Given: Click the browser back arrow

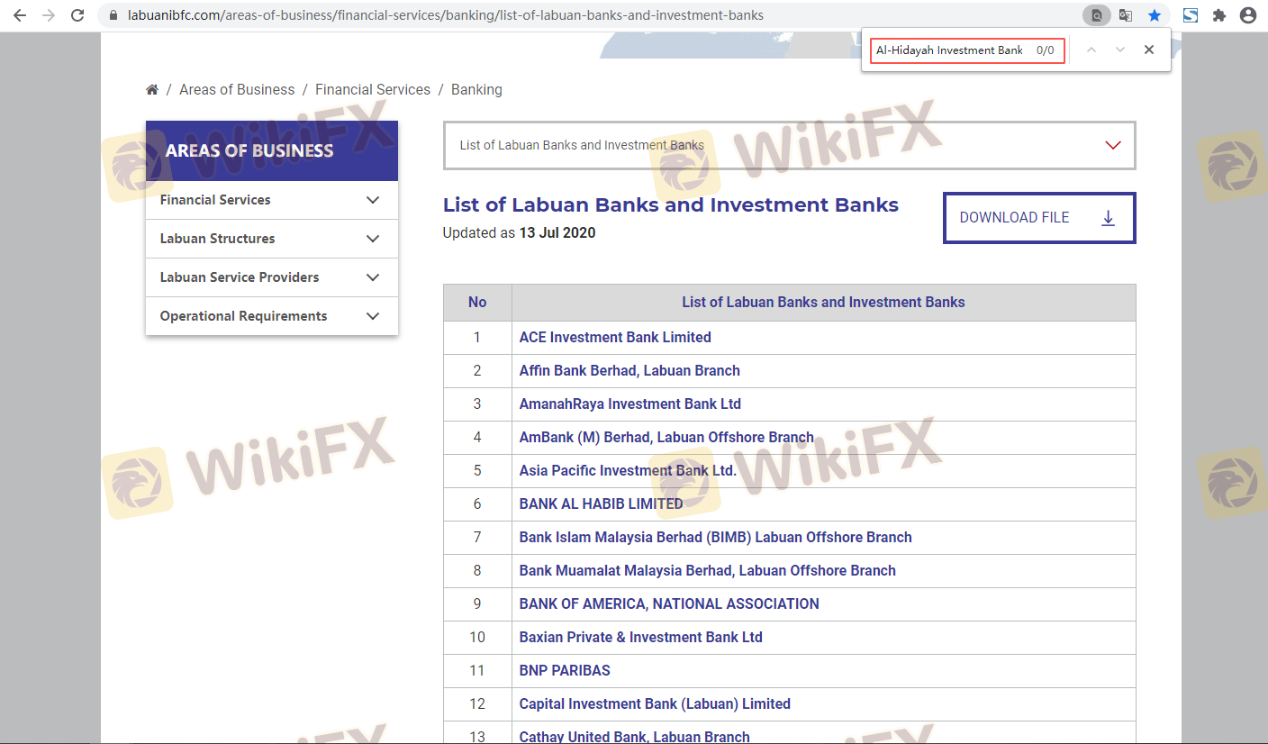Looking at the screenshot, I should pos(20,15).
